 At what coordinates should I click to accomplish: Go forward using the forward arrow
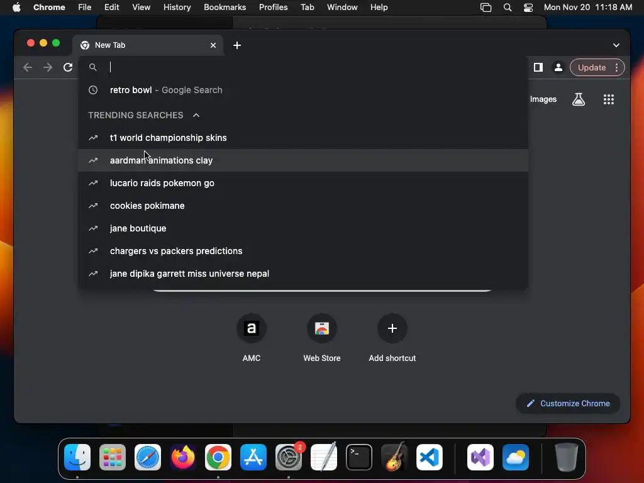48,67
